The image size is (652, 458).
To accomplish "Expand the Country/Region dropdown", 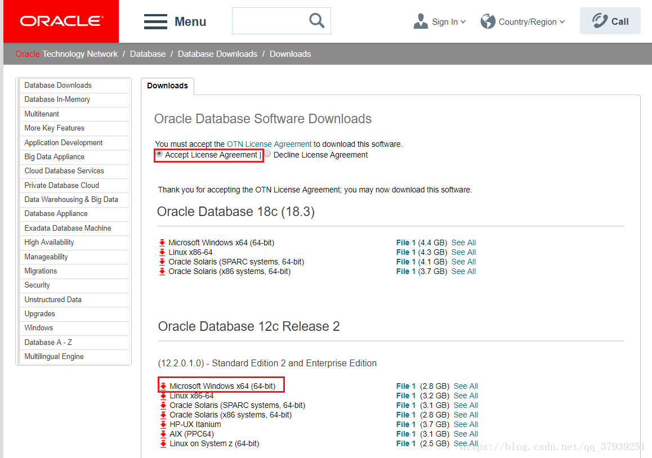I will [562, 21].
